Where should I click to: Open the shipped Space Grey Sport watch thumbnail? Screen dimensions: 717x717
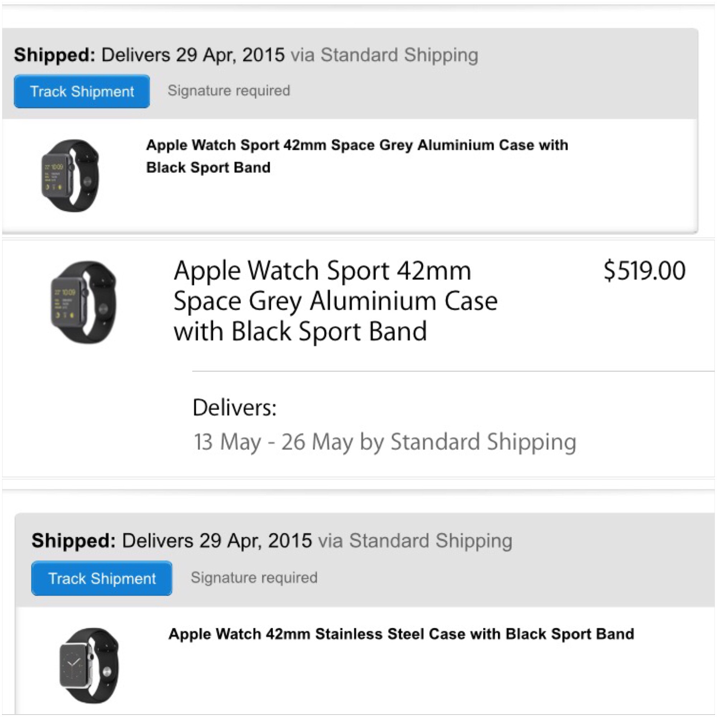70,176
